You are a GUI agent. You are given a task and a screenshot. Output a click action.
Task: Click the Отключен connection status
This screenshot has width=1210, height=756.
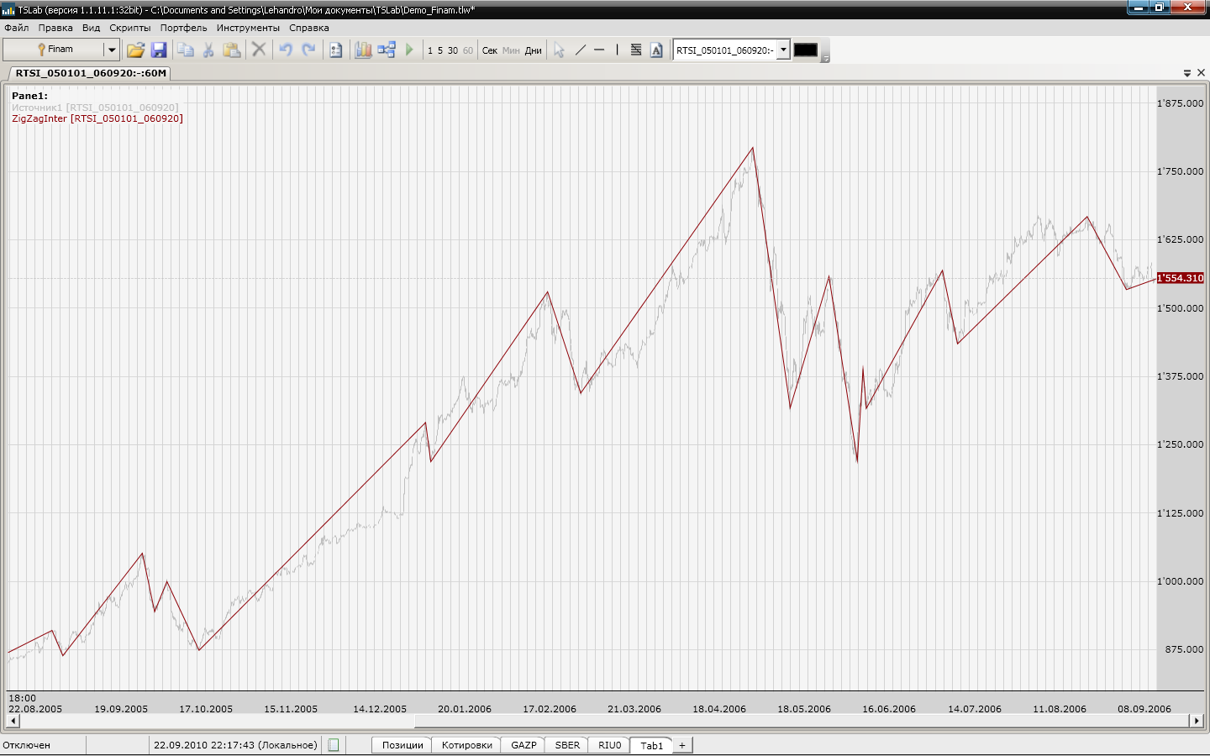point(27,745)
